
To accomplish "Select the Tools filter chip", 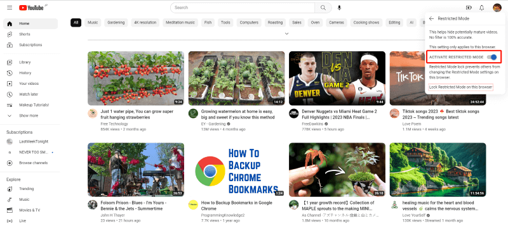I will [225, 23].
